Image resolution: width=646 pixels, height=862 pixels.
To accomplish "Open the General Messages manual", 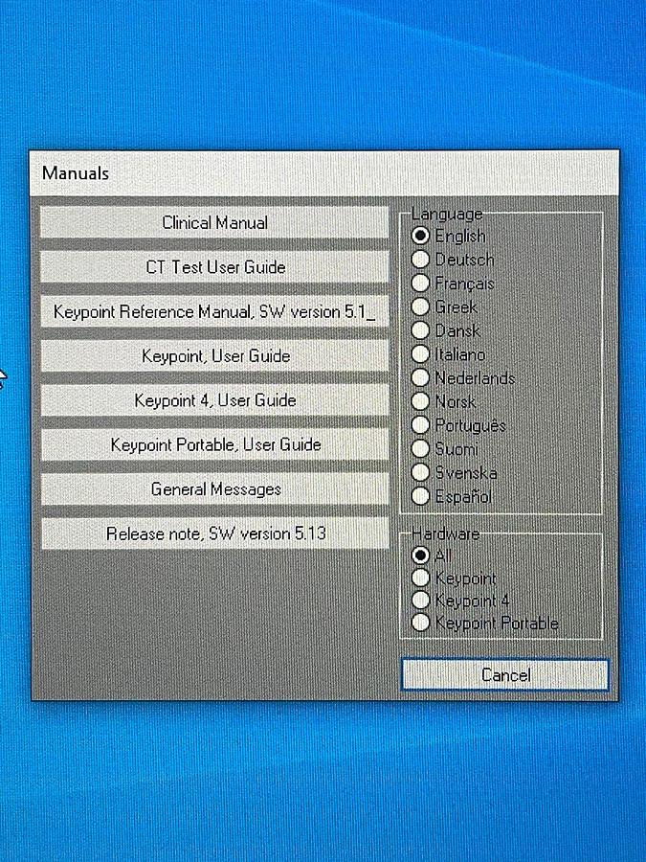I will pos(214,489).
